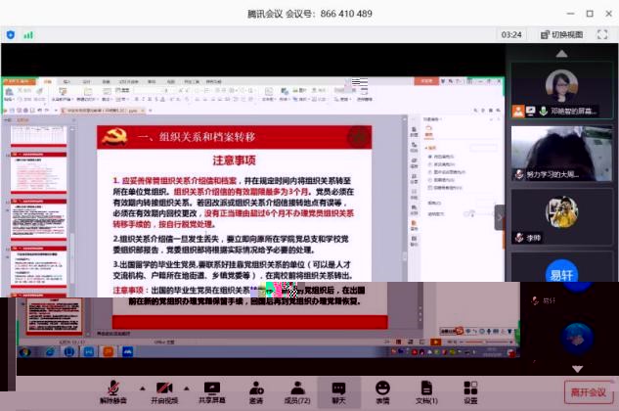Click the blue shield security icon
The image size is (619, 411).
pyautogui.click(x=11, y=34)
